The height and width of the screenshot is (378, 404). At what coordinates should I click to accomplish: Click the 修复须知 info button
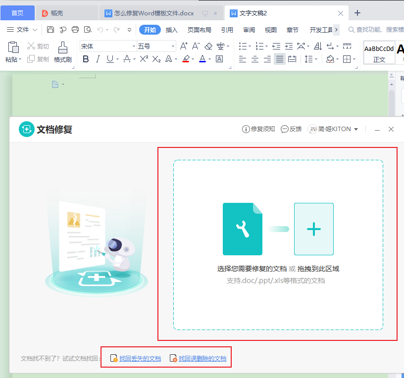pyautogui.click(x=258, y=129)
